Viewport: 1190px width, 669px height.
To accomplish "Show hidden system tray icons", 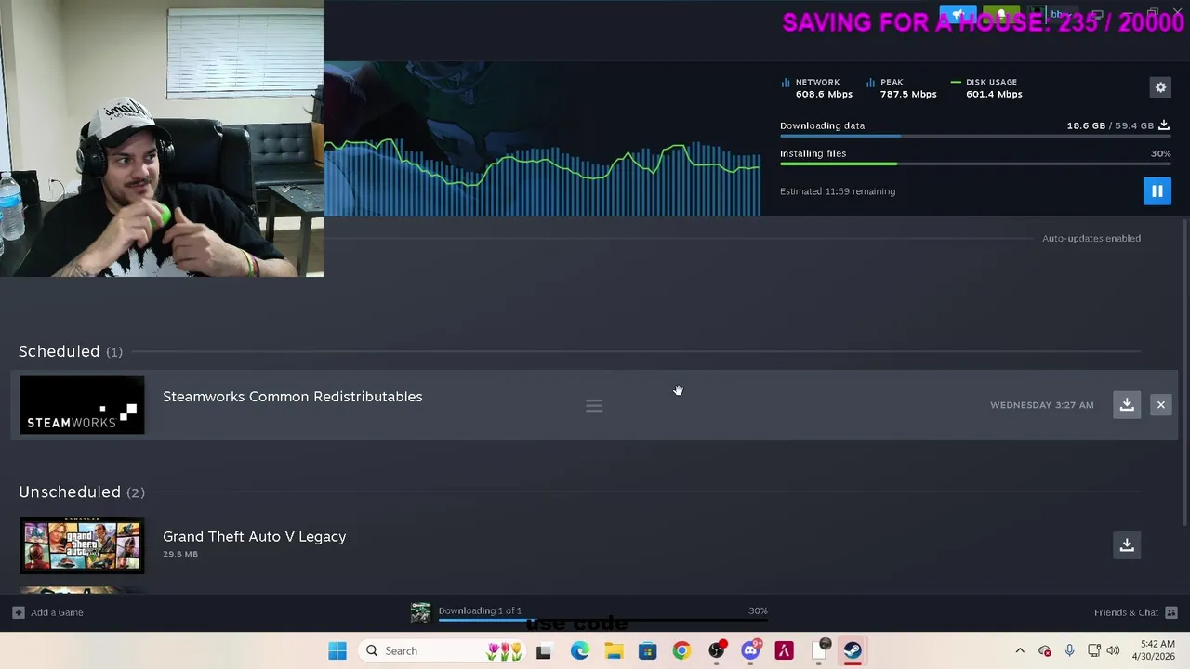I will (x=1020, y=651).
